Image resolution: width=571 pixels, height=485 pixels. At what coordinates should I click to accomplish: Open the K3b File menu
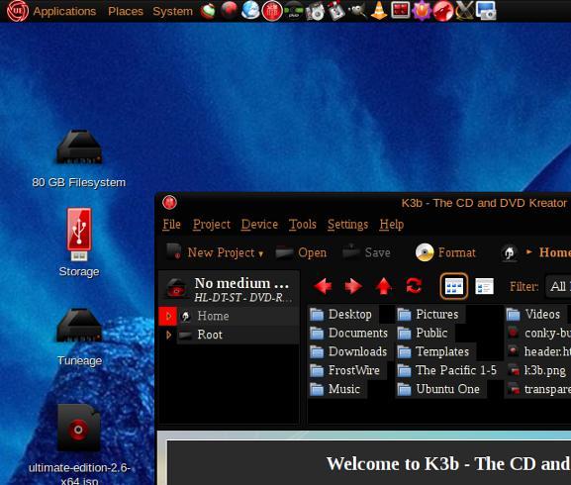[171, 225]
